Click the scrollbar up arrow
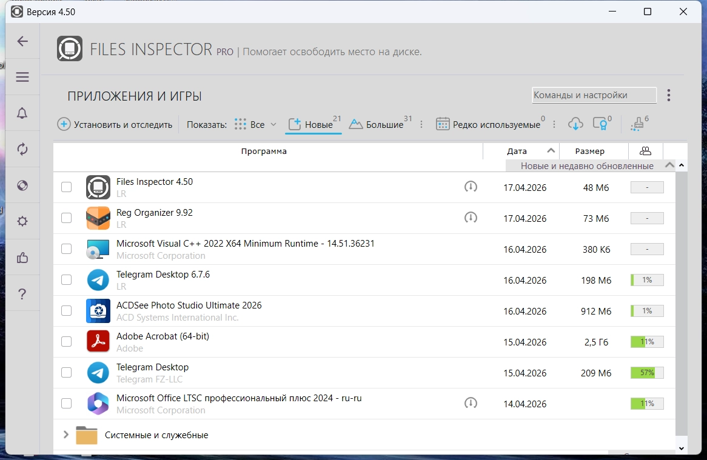 pyautogui.click(x=682, y=165)
